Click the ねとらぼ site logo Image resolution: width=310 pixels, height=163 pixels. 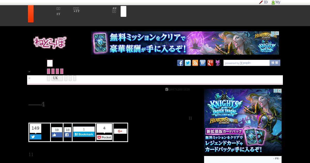pyautogui.click(x=50, y=42)
